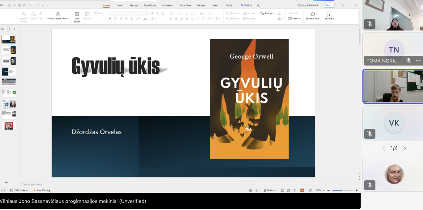The image size is (423, 210).
Task: Click the Font Missing warning
Action: pos(42,190)
